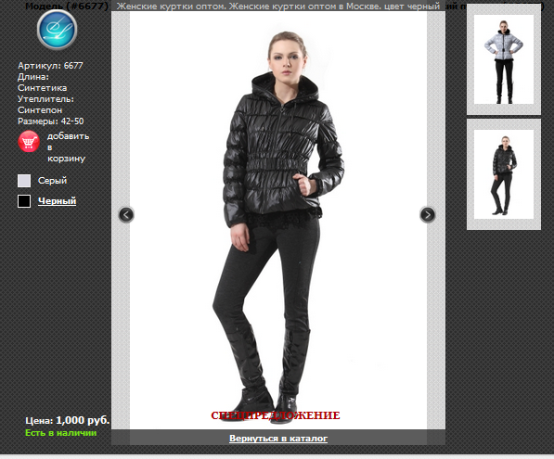The height and width of the screenshot is (459, 554).
Task: Click the red shopping cart icon
Action: click(29, 142)
